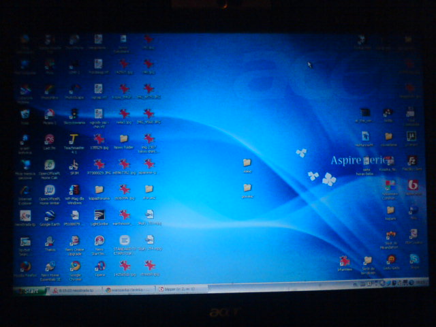Launch the PhotoScape shortcut

pos(74,90)
